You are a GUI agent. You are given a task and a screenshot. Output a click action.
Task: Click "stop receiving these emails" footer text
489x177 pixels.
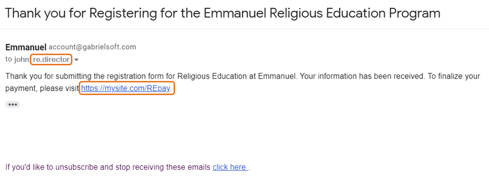[161, 167]
